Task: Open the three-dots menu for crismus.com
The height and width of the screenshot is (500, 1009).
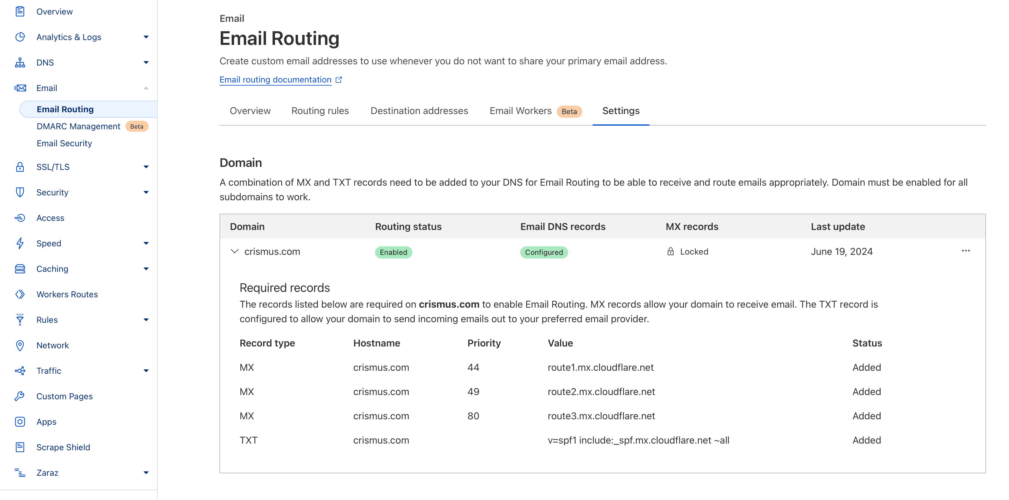Action: (966, 251)
